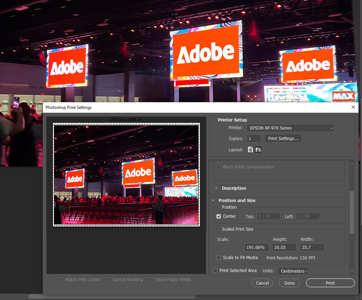Click the Photoshop canvas horizontal scrollbar
Screen dimensions: 362x300
point(112,297)
